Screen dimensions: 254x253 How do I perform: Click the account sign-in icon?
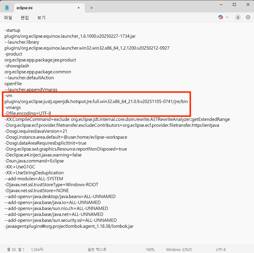pyautogui.click(x=238, y=17)
